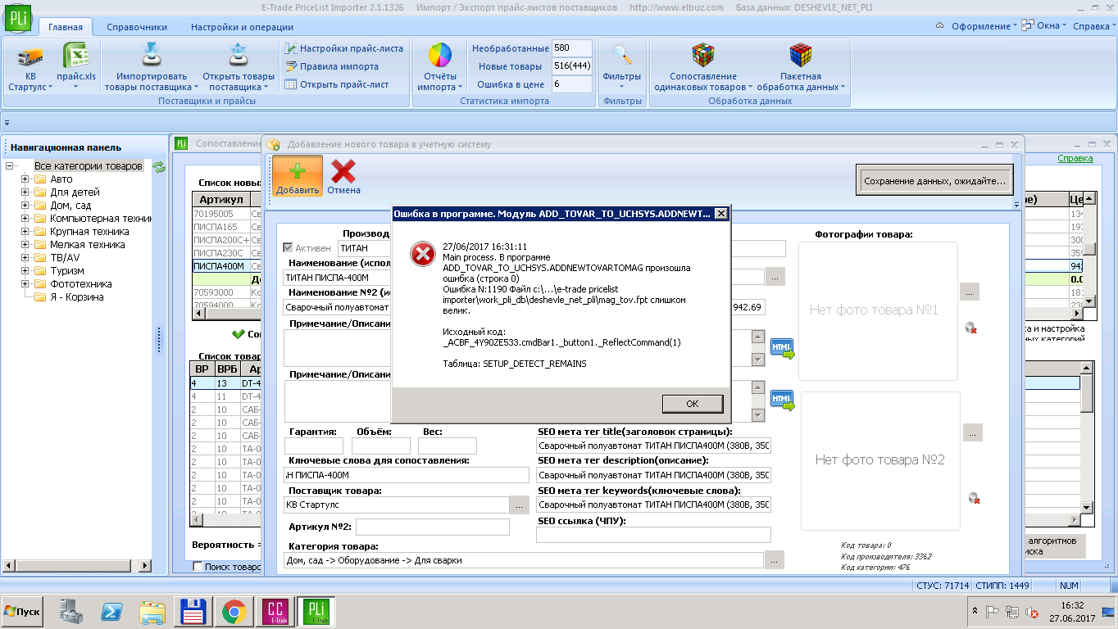Refresh the category tree with green arrows

click(159, 166)
